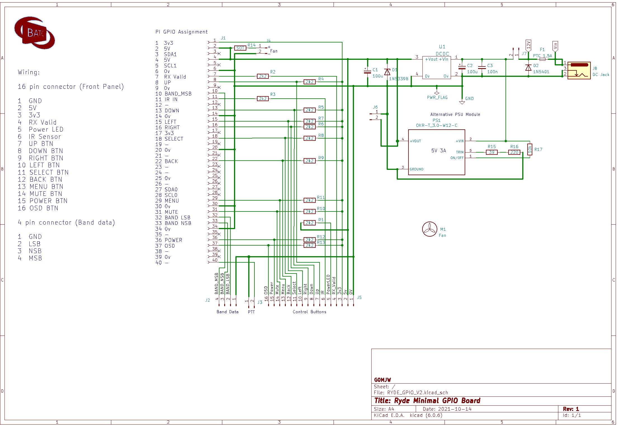Viewport: 619px width, 428px height.
Task: Click the 'Alternative PSU Module' label
Action: pos(455,115)
